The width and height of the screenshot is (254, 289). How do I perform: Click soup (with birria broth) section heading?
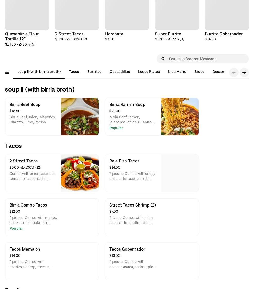[x=40, y=89]
